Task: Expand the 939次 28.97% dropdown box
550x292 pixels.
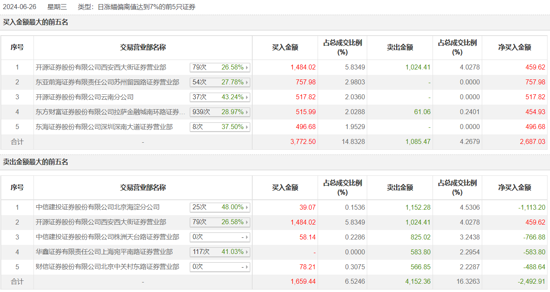Action: pos(220,112)
